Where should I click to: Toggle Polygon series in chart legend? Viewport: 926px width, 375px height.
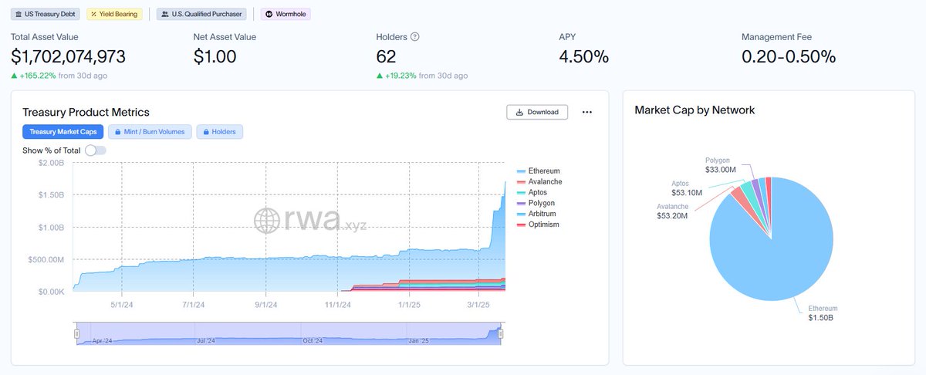pos(536,203)
